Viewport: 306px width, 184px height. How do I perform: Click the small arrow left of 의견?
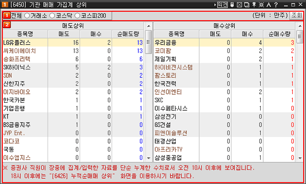(215, 5)
